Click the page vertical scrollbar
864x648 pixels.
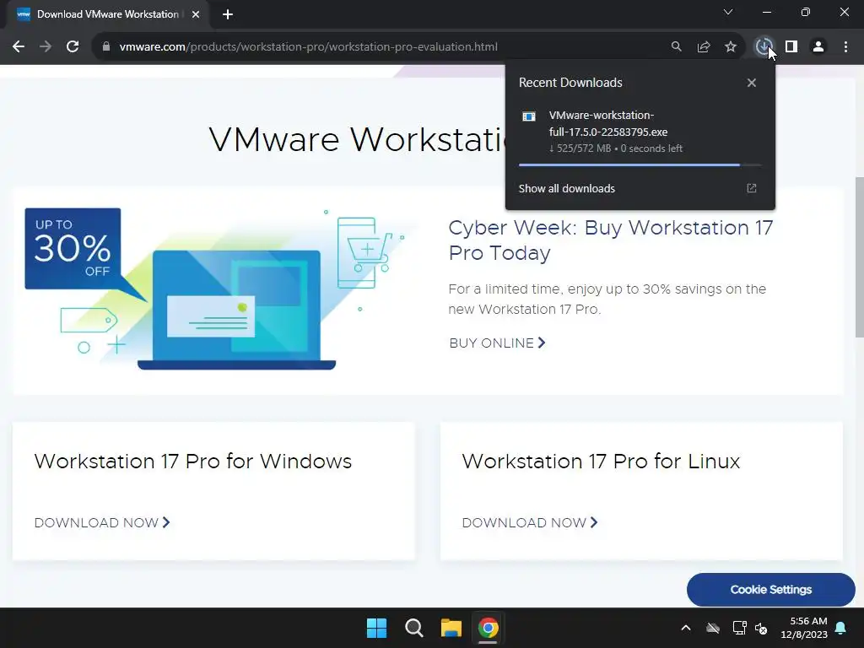pos(859,257)
